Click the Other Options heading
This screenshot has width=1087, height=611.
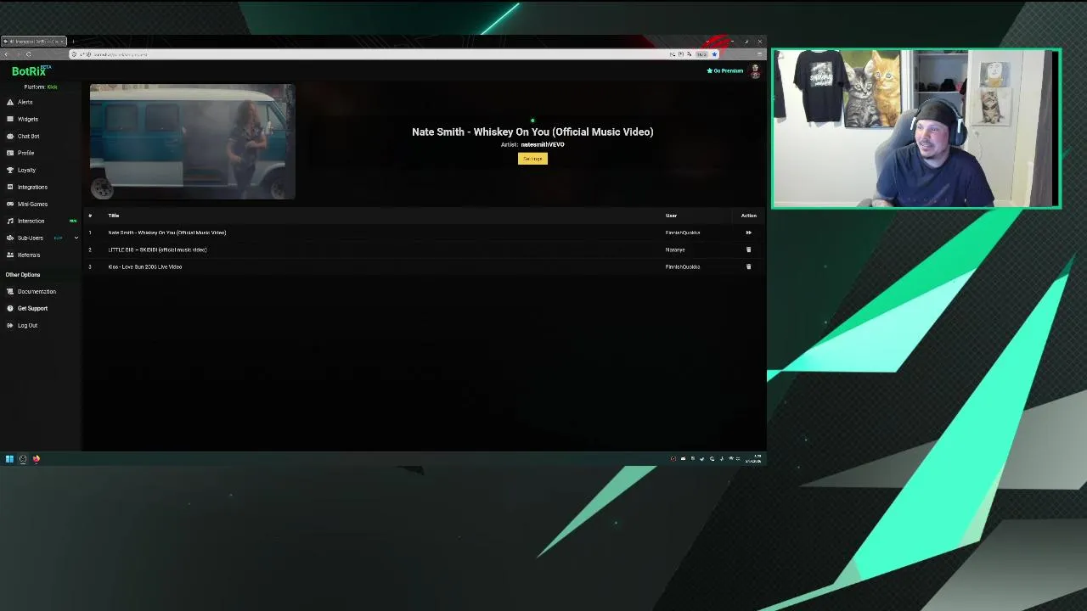click(x=23, y=275)
